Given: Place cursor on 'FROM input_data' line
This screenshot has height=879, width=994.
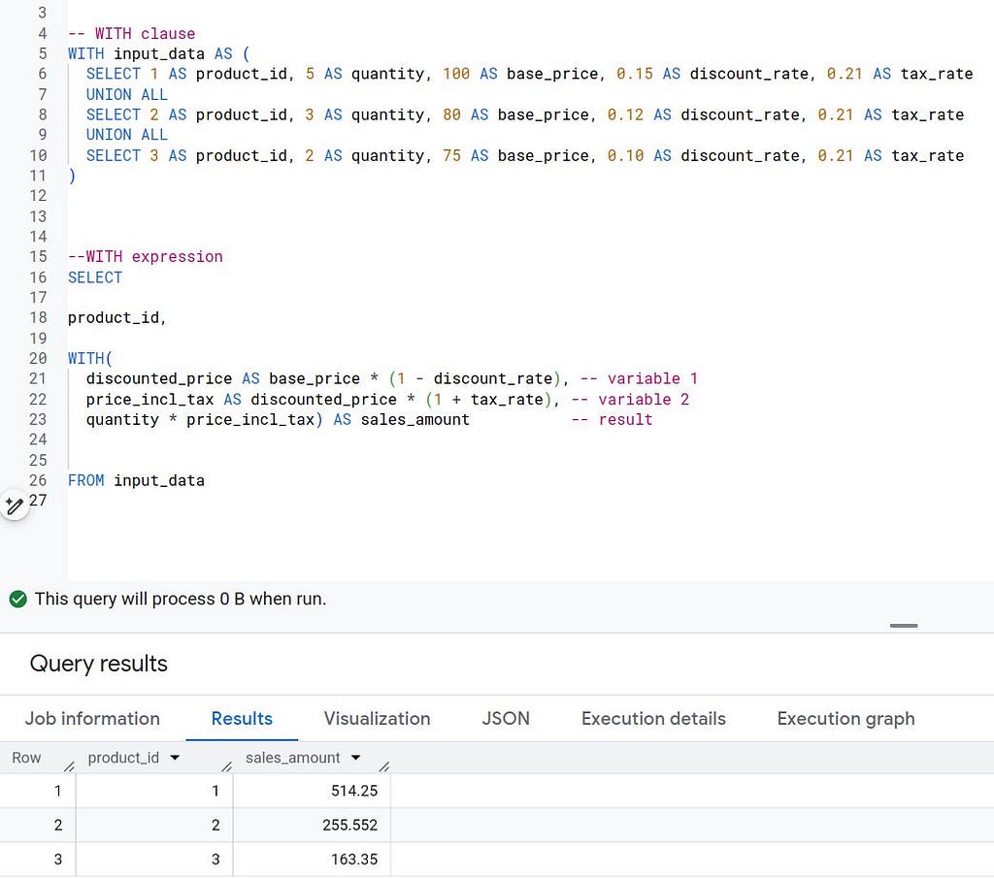Looking at the screenshot, I should click(x=136, y=480).
